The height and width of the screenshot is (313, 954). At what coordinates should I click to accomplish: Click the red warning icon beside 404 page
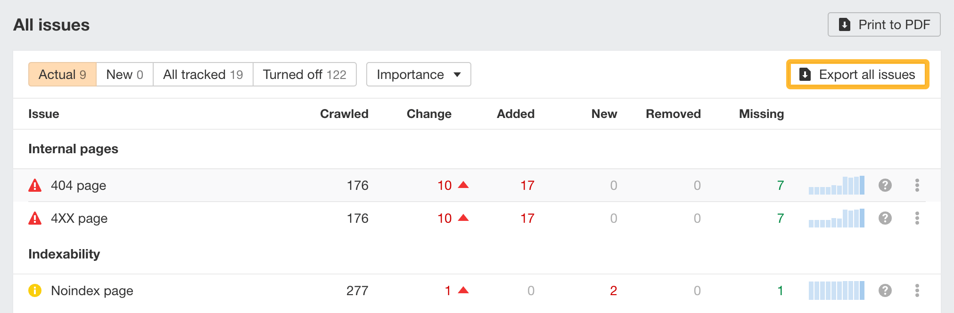pyautogui.click(x=35, y=185)
